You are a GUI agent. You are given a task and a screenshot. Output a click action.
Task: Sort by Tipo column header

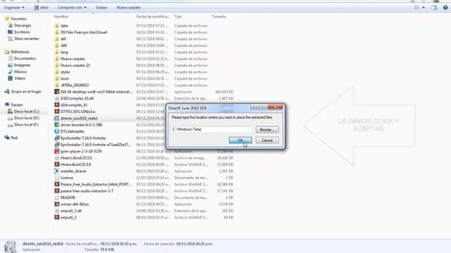(178, 17)
